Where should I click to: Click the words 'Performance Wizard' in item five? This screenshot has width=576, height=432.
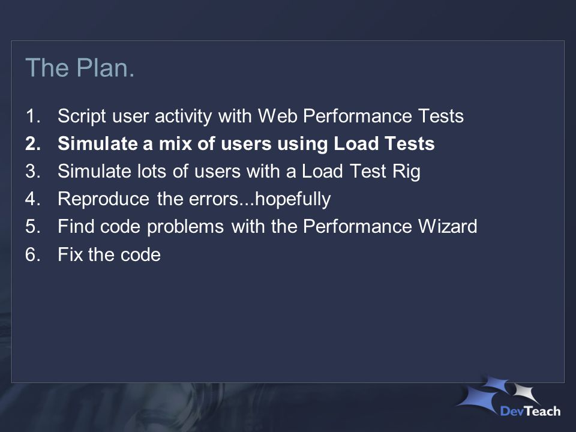(x=390, y=226)
